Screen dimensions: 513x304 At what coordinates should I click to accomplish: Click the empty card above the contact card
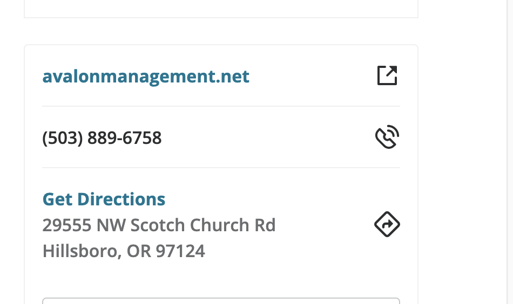click(221, 8)
